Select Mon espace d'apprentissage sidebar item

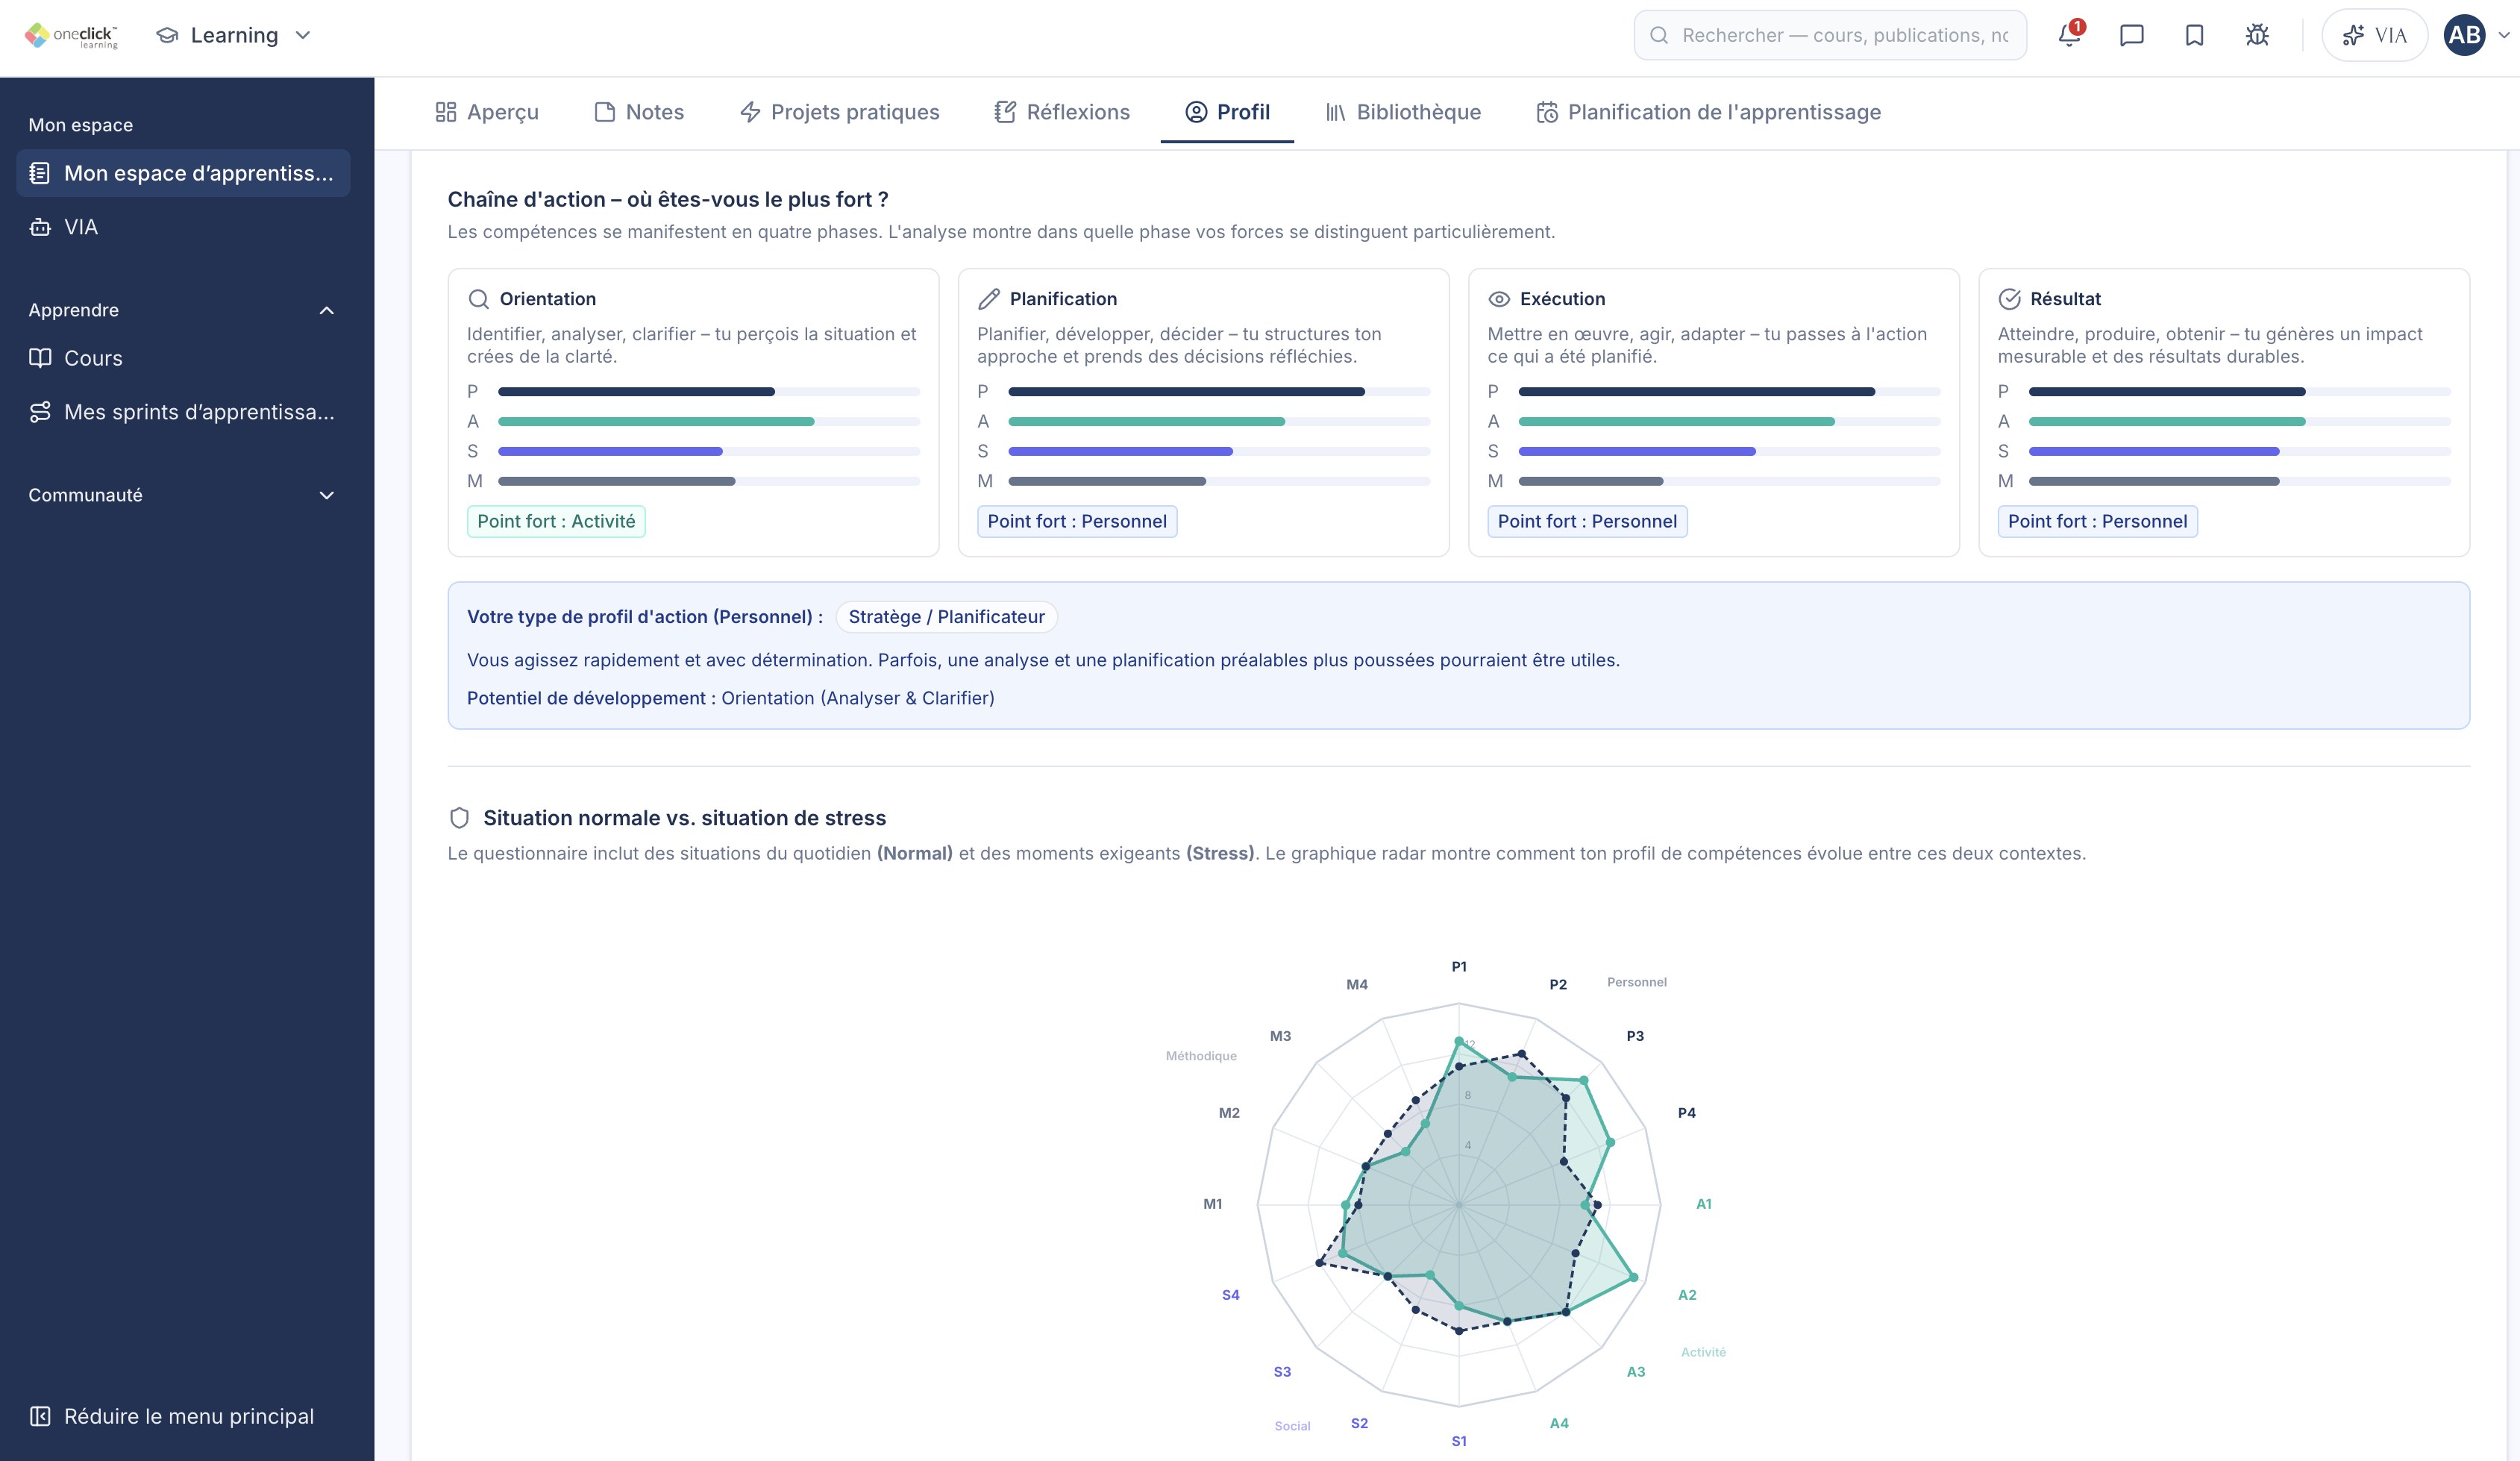click(183, 173)
